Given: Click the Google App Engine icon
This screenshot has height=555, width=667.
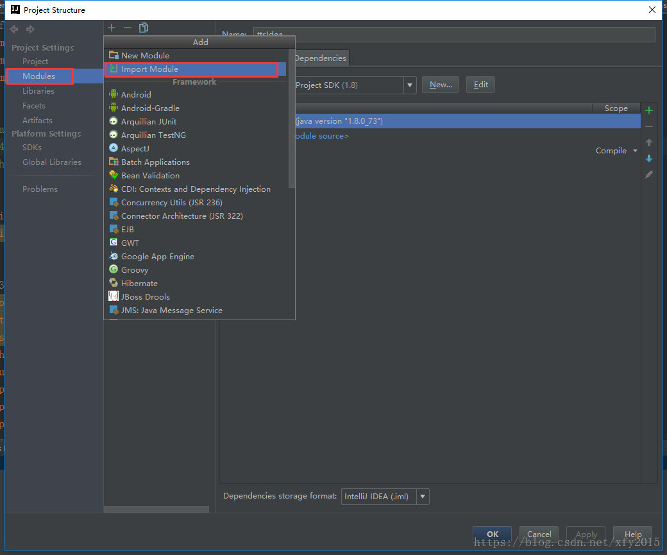Looking at the screenshot, I should pos(113,256).
